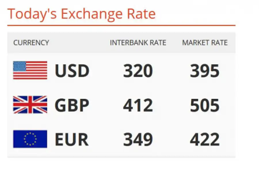Viewport: 259px width, 169px height.
Task: Click the European Union flag icon
Action: pyautogui.click(x=30, y=139)
